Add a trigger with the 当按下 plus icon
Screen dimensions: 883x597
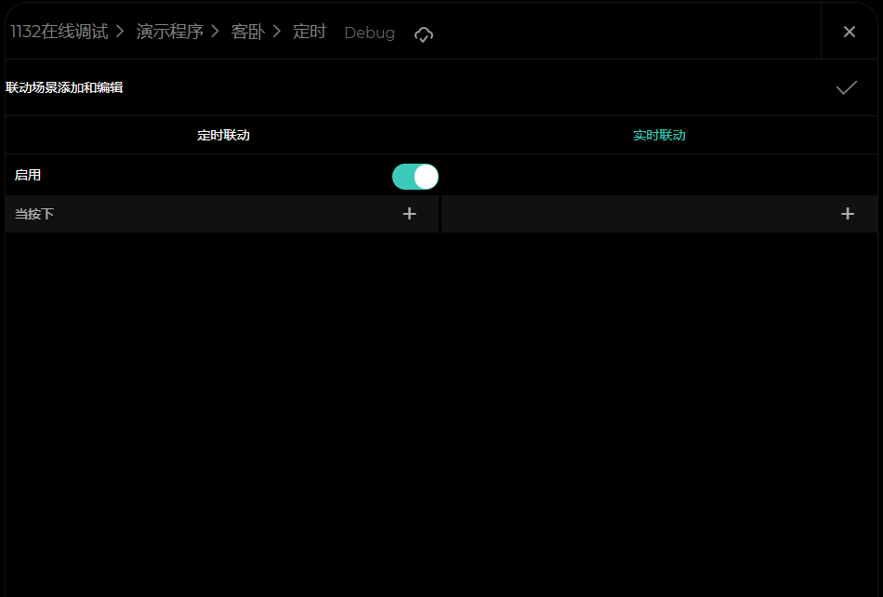pyautogui.click(x=409, y=214)
